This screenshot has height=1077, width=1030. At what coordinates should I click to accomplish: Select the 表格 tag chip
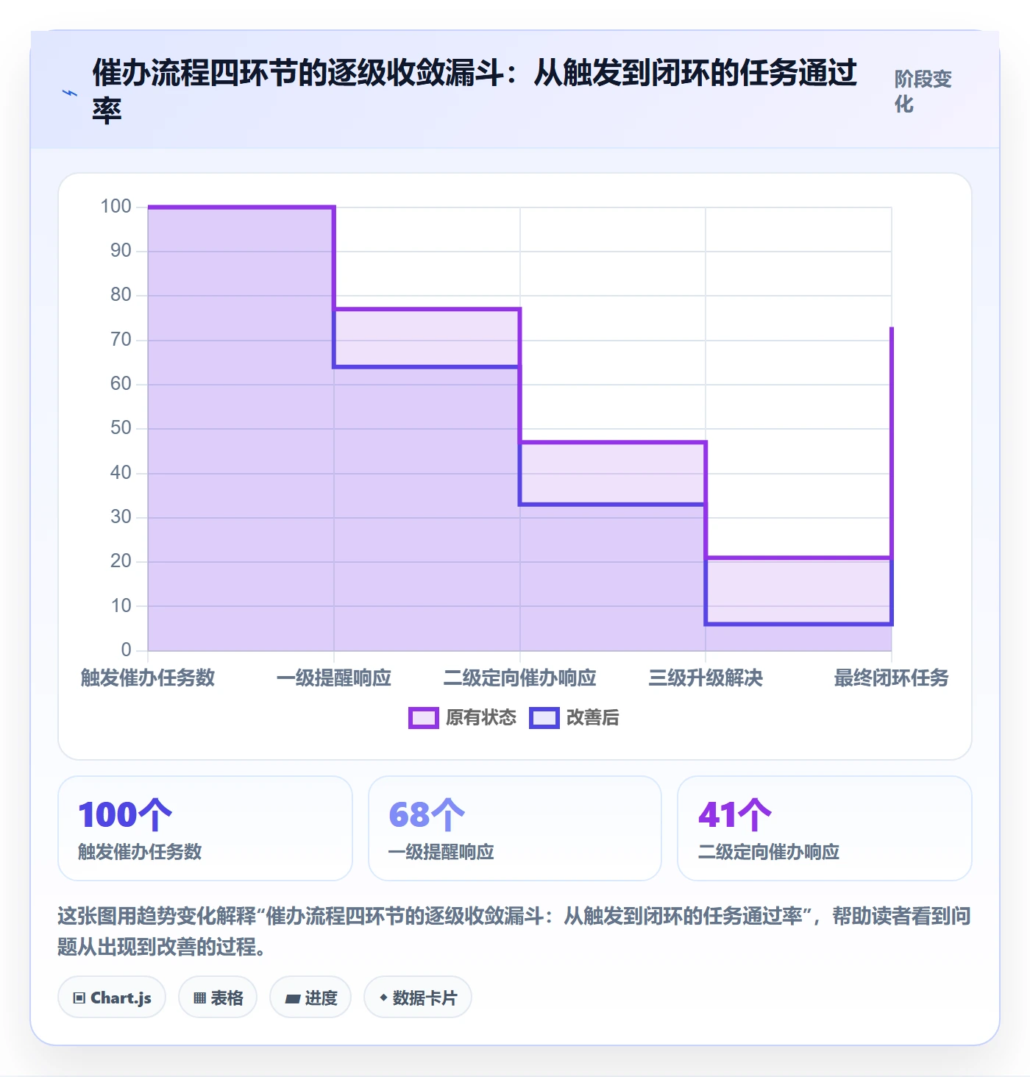tap(218, 998)
